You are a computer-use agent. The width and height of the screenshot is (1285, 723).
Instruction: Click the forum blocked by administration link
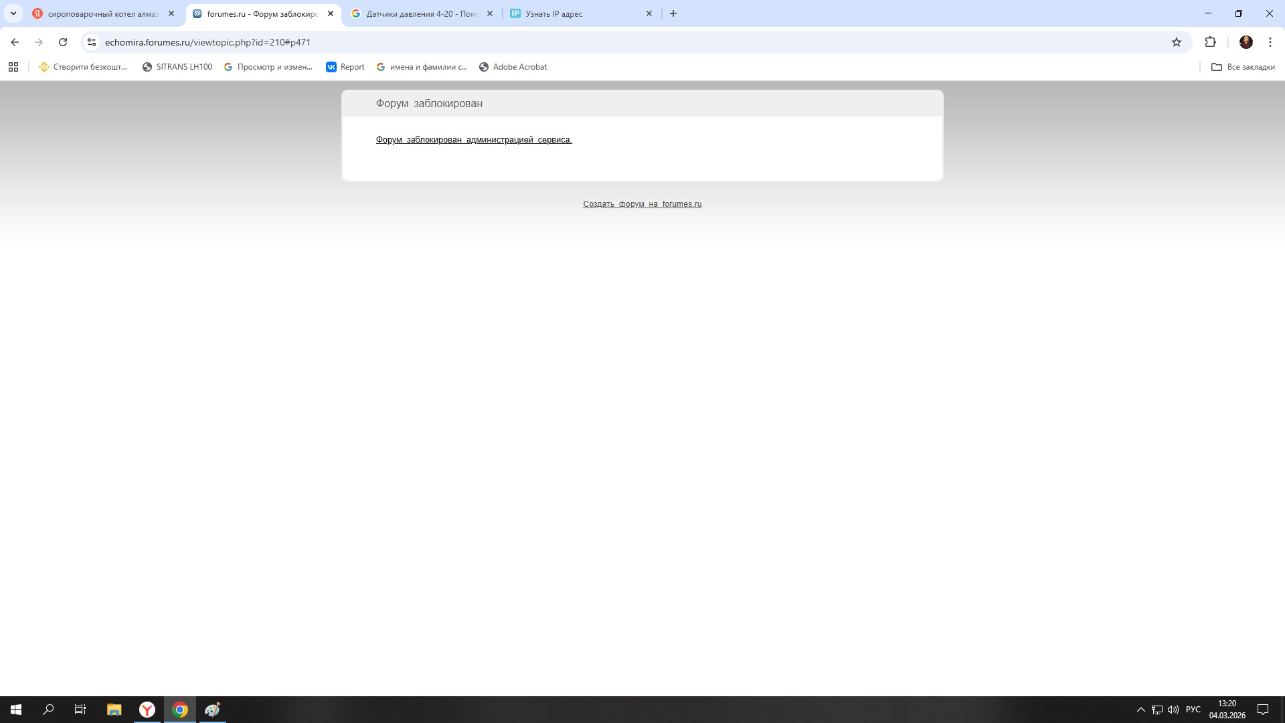[x=474, y=140]
